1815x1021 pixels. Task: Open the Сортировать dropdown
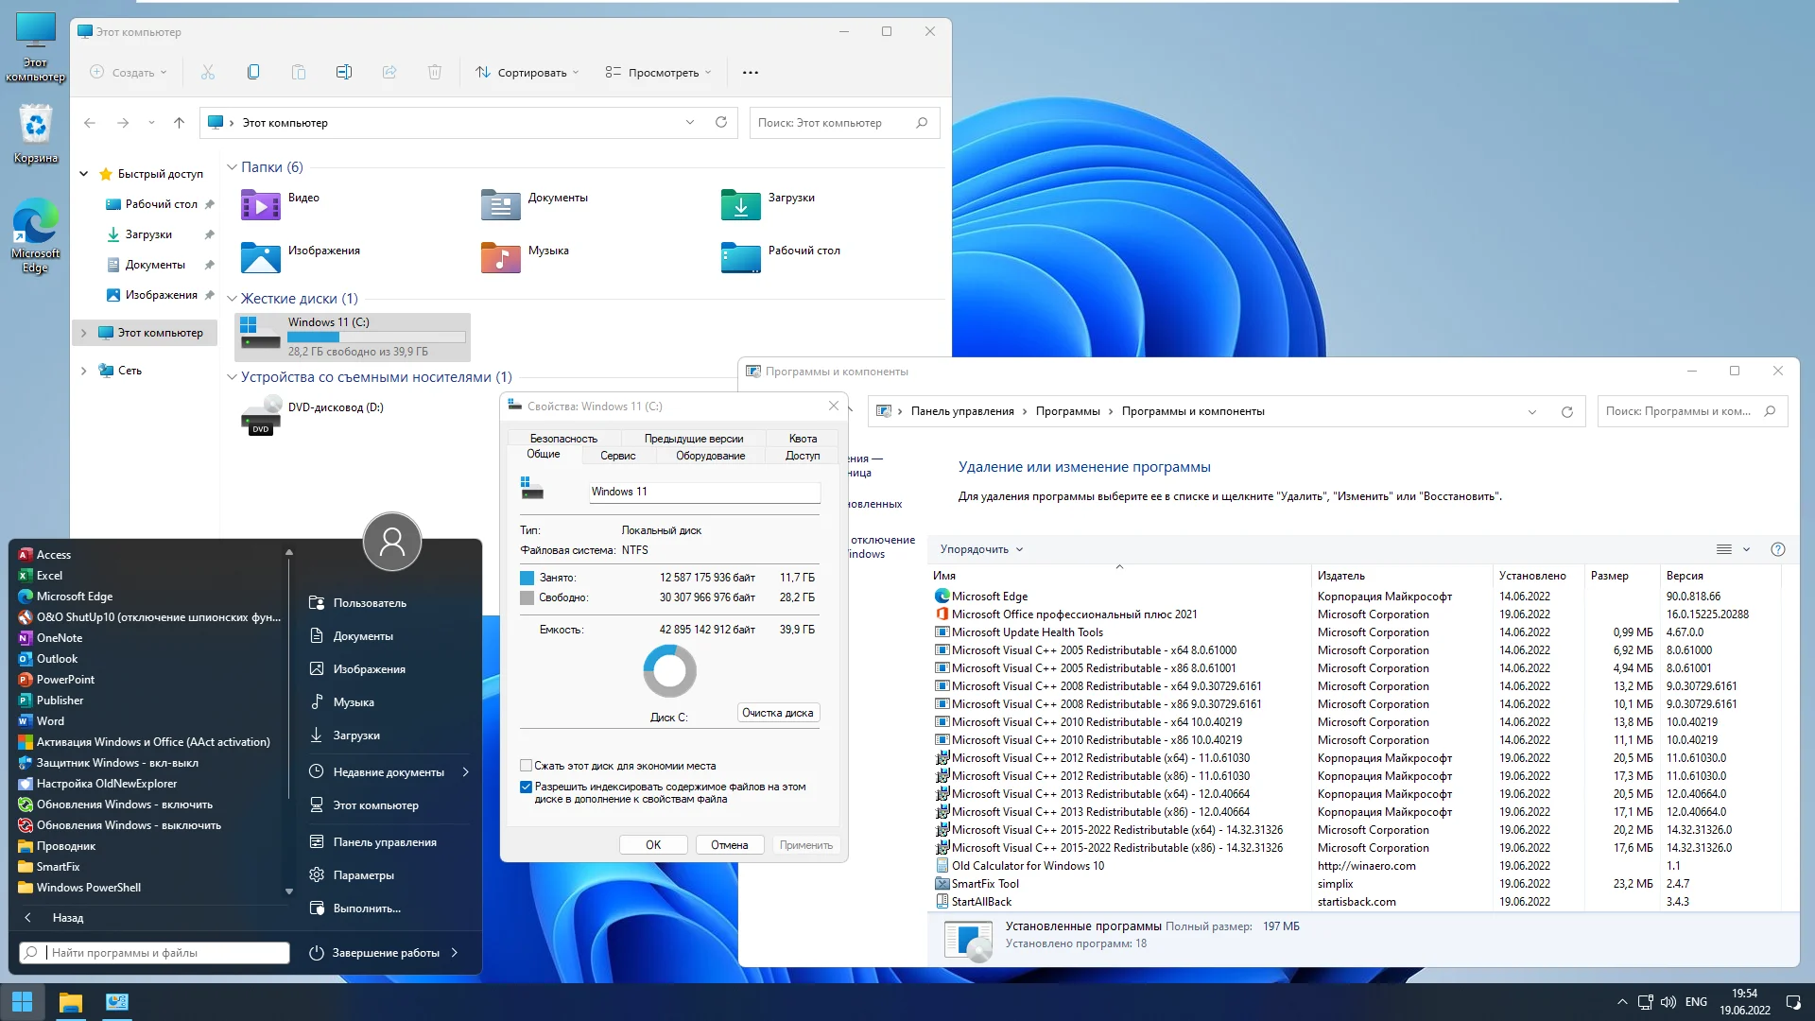pyautogui.click(x=527, y=72)
